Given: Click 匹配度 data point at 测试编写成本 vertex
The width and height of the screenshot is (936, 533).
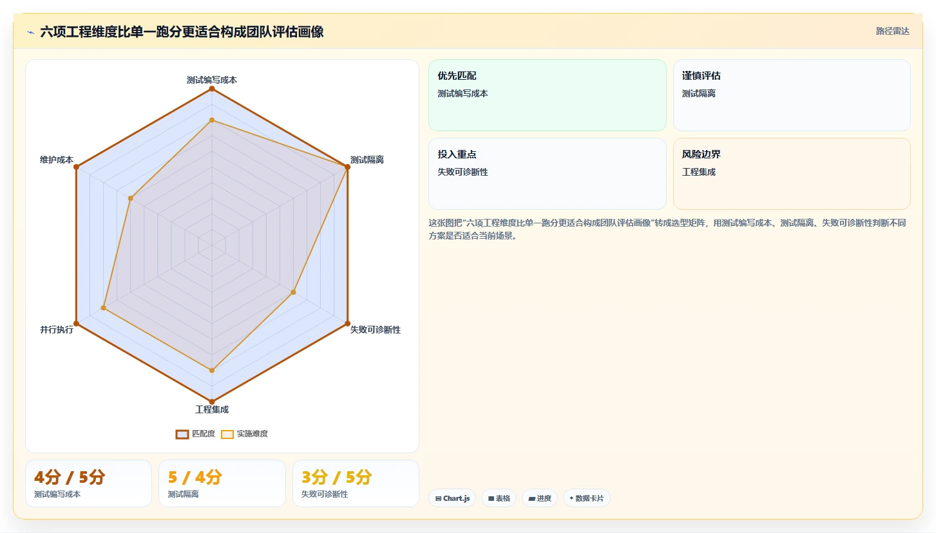Looking at the screenshot, I should click(212, 88).
